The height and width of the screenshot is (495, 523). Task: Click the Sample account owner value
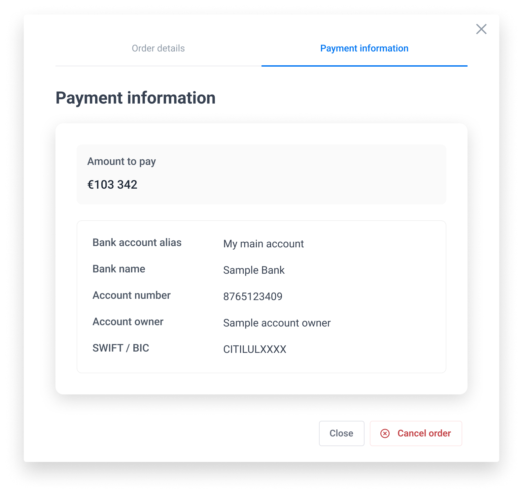[x=277, y=323]
